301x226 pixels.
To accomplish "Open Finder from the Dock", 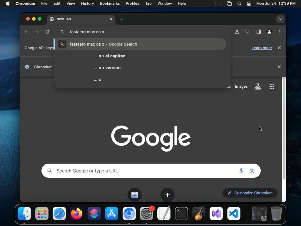I will pyautogui.click(x=24, y=214).
